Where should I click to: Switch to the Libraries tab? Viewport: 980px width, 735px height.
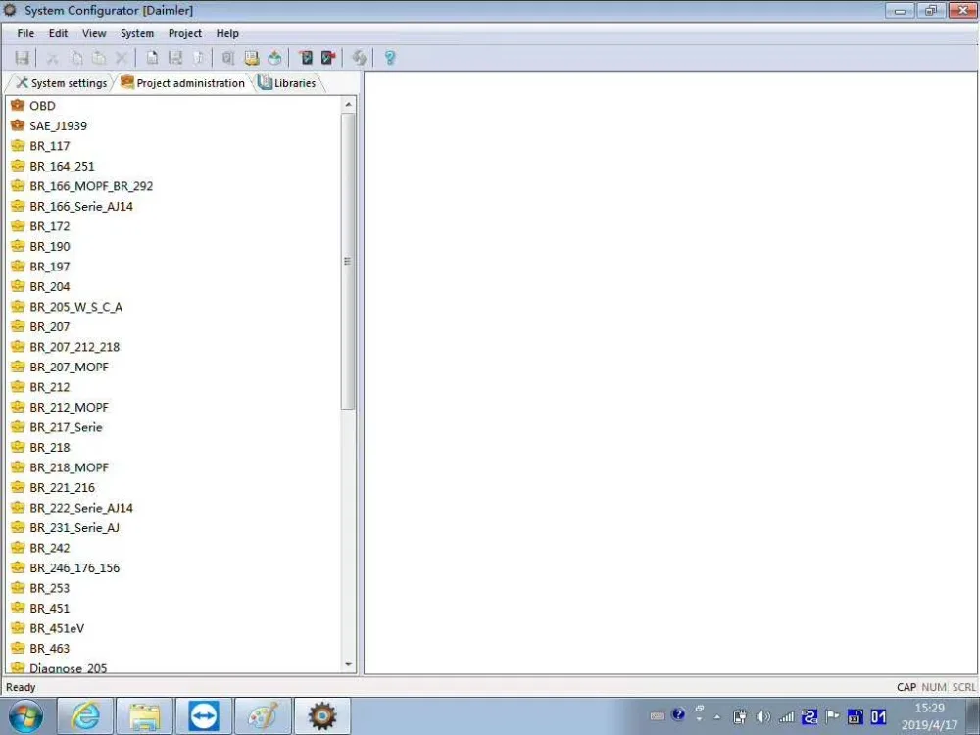[x=287, y=83]
